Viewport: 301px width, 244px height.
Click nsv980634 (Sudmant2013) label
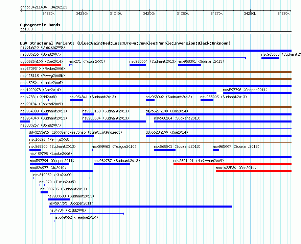106,118
